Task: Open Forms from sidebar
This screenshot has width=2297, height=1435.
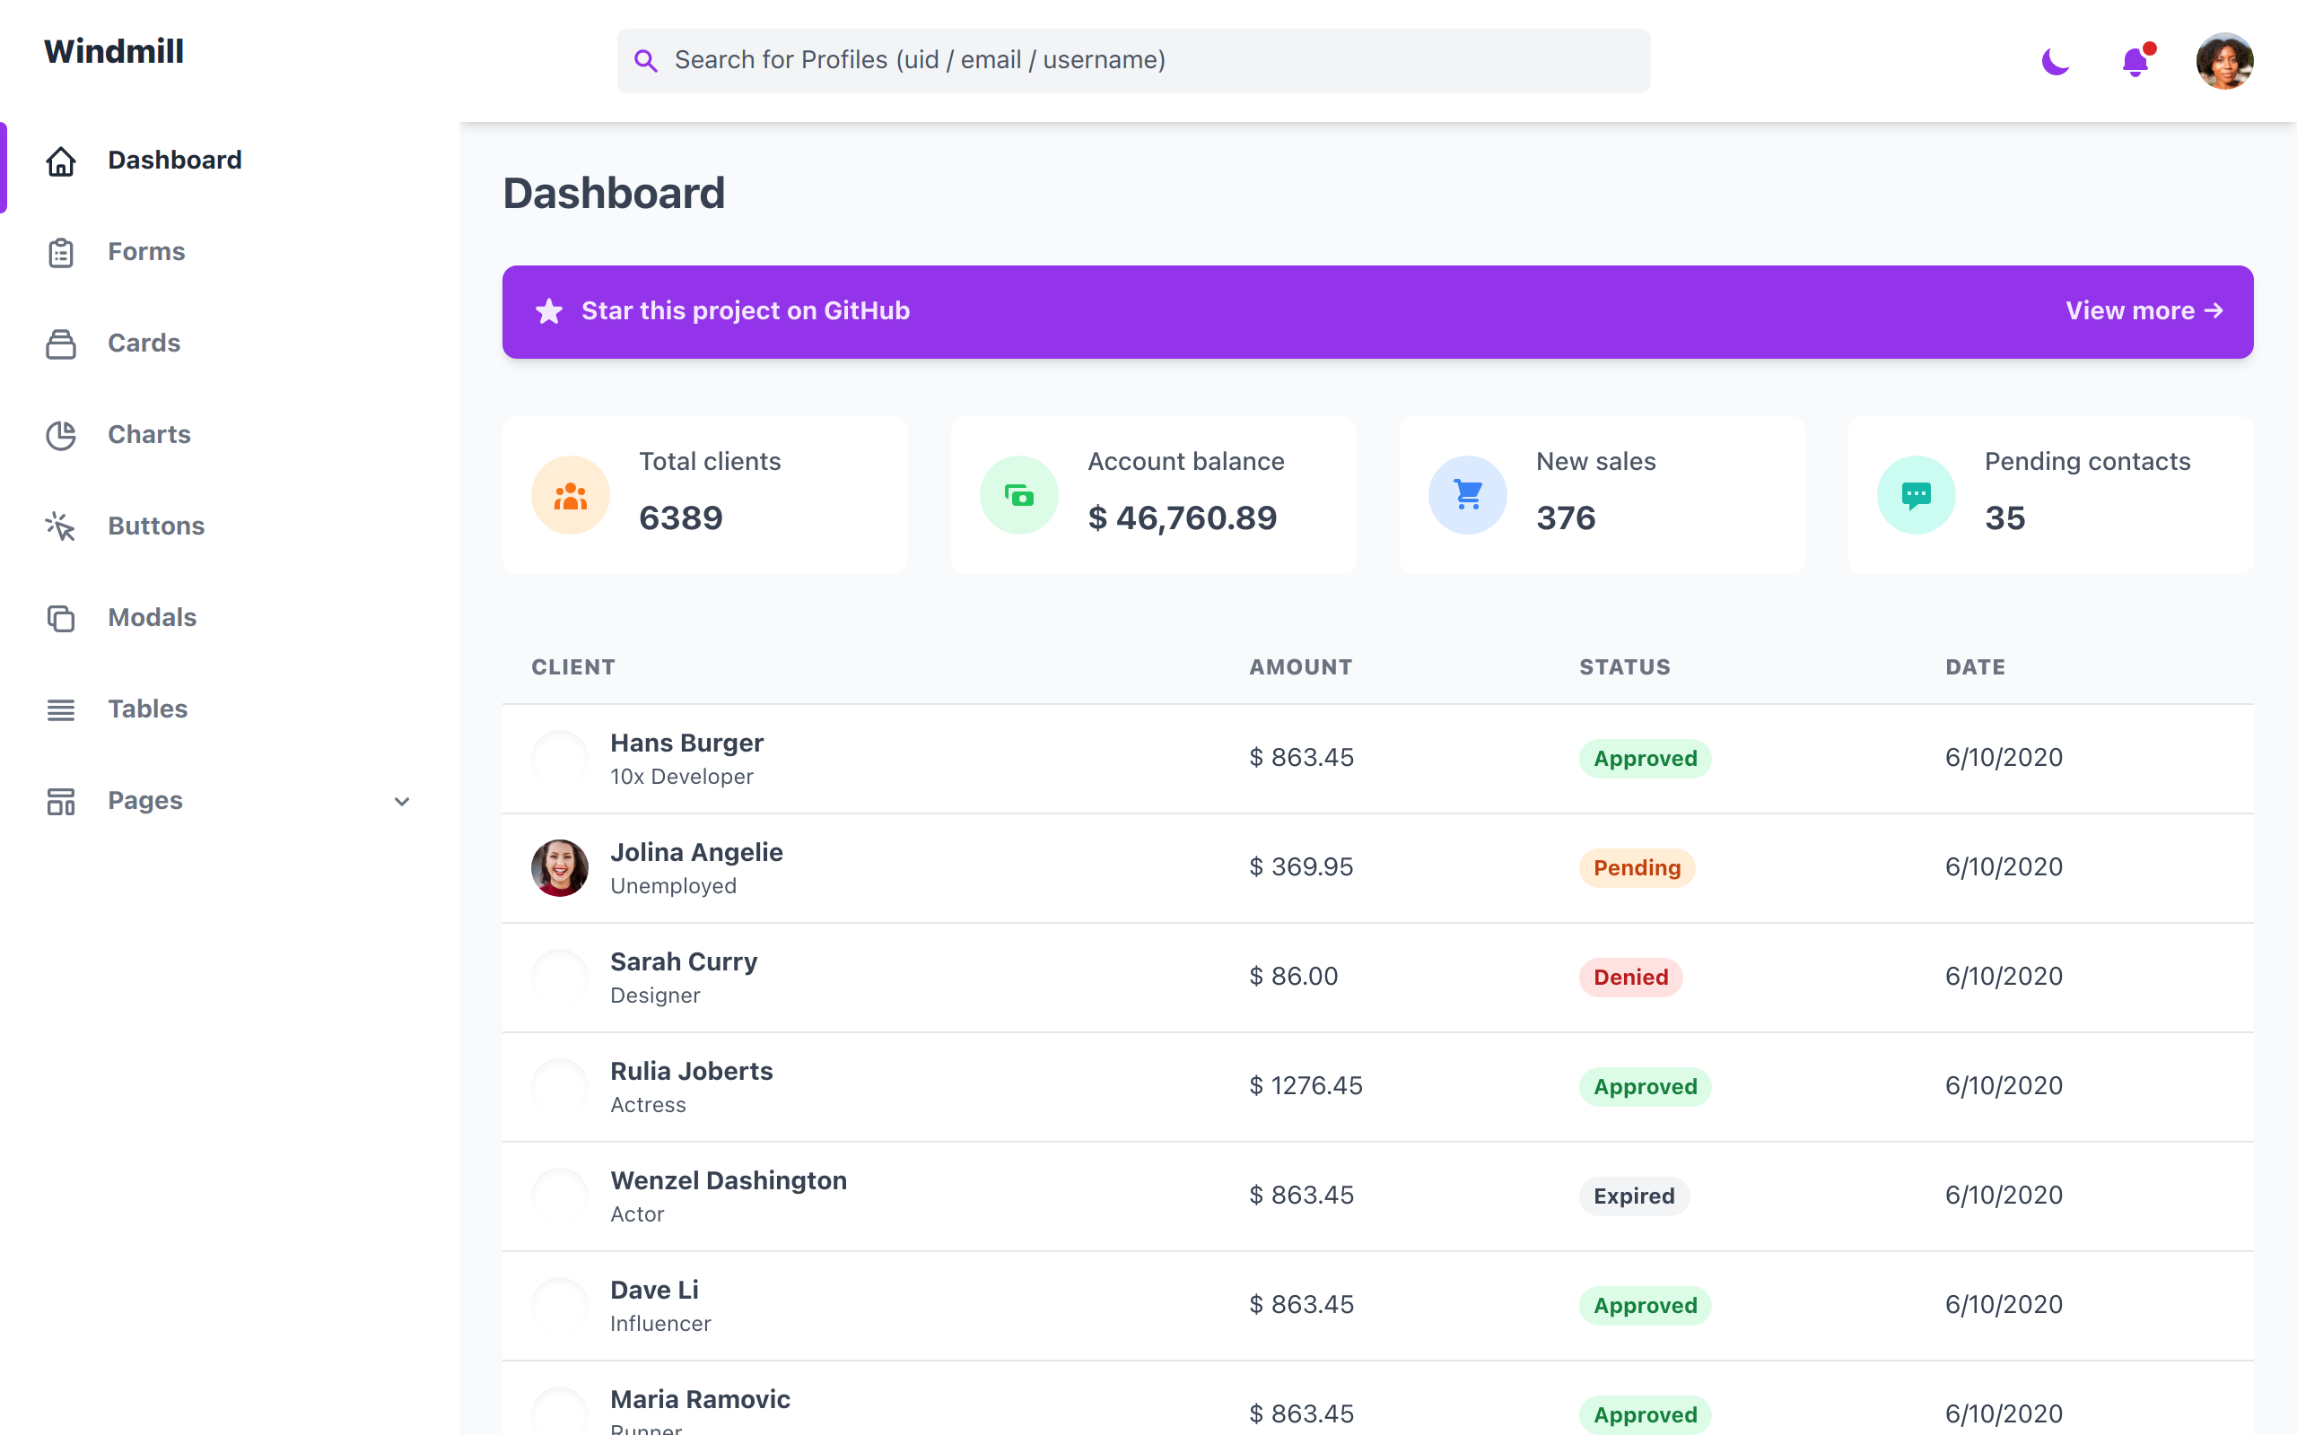Action: [146, 251]
